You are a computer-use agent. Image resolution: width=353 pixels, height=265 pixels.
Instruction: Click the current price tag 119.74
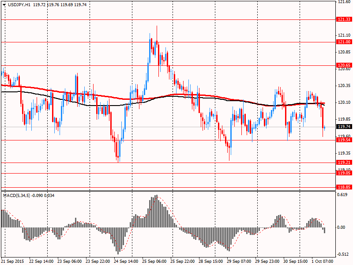point(344,127)
